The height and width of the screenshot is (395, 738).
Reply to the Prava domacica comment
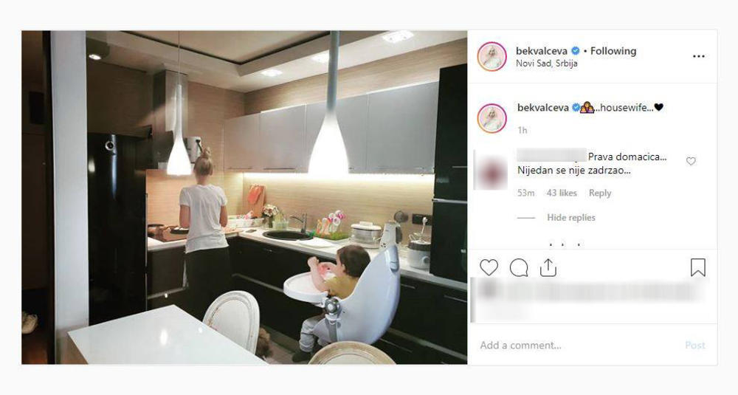(x=600, y=193)
